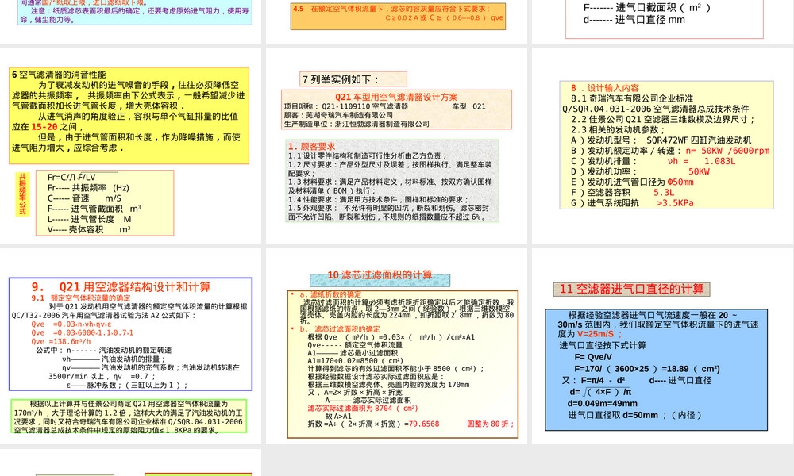
Task: Click the note starting 注意：纸质滤芯表面积最后的确定
Action: (135, 15)
